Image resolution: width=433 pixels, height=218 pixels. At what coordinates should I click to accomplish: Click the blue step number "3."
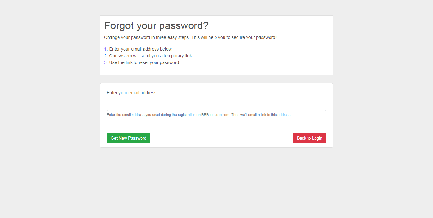106,63
